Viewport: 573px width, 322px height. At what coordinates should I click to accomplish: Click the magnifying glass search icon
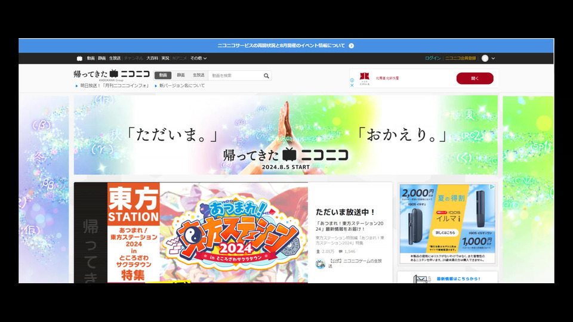266,76
